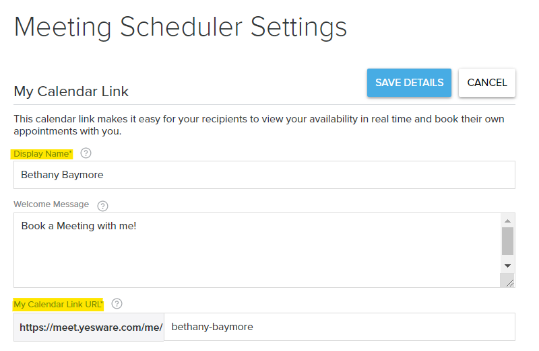Click the CANCEL button
The image size is (539, 351).
[486, 83]
